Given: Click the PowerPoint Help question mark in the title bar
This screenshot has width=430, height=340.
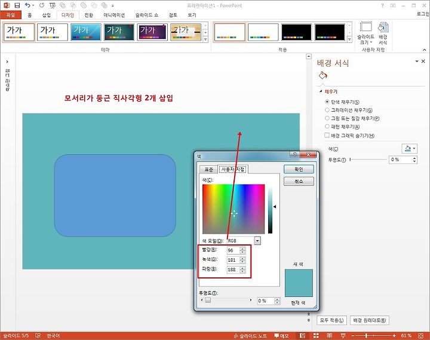Looking at the screenshot, I should click(382, 5).
